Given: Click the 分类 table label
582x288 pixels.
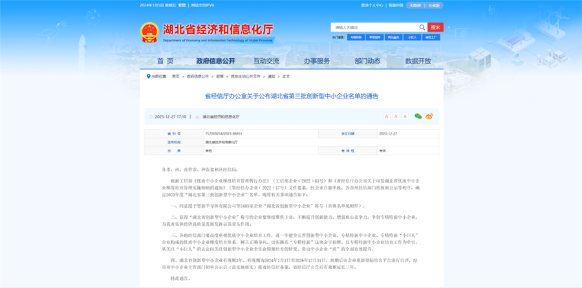Looking at the screenshot, I should 174,151.
